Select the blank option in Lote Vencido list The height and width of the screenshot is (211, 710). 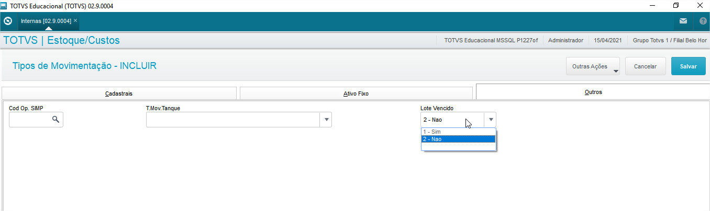pos(458,146)
